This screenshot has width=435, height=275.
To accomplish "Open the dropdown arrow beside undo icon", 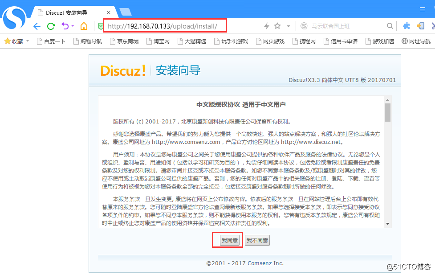I will (73, 26).
